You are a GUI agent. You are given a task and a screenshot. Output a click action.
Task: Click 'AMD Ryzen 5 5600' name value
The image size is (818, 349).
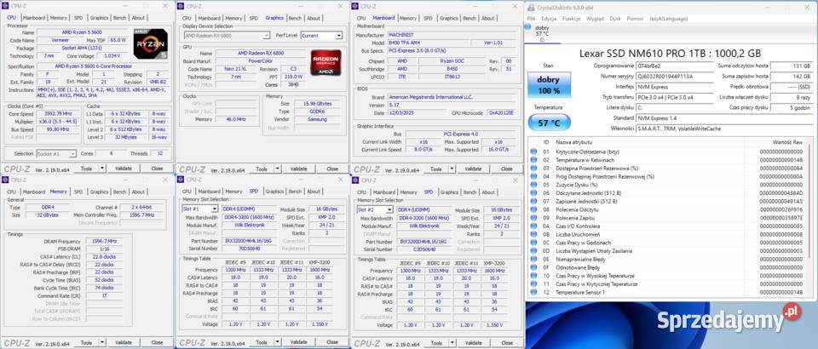click(x=84, y=32)
